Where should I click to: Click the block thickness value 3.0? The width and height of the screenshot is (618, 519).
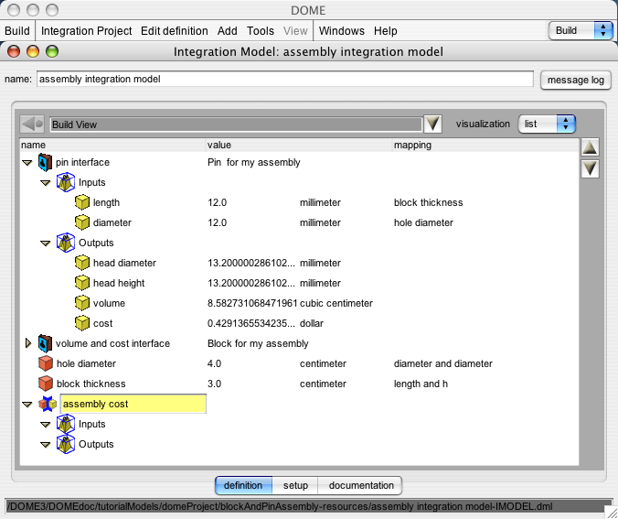click(214, 384)
